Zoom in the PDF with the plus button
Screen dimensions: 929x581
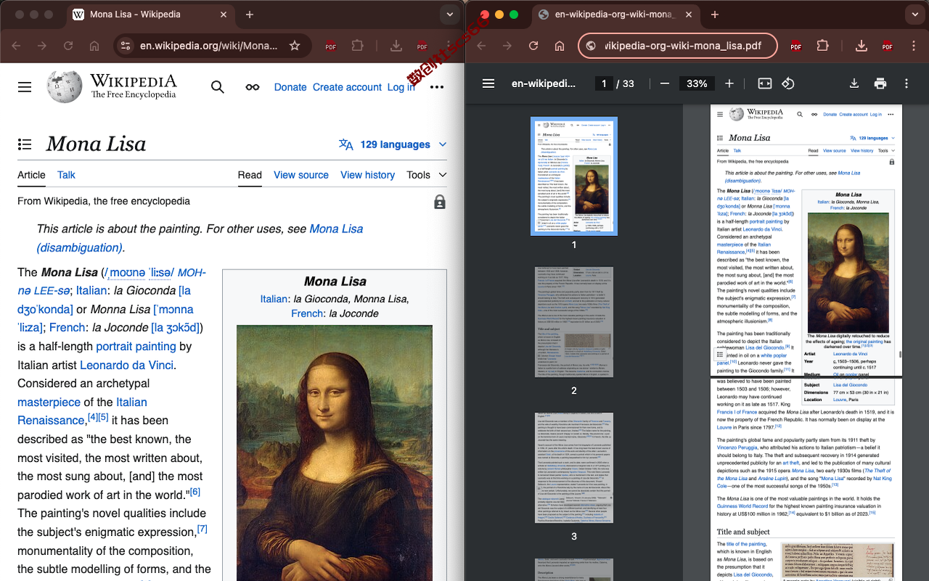pos(729,84)
